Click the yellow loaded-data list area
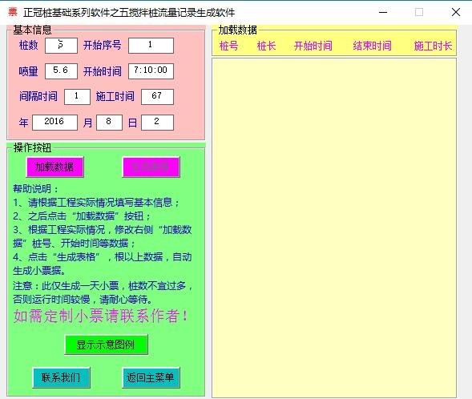 334,228
